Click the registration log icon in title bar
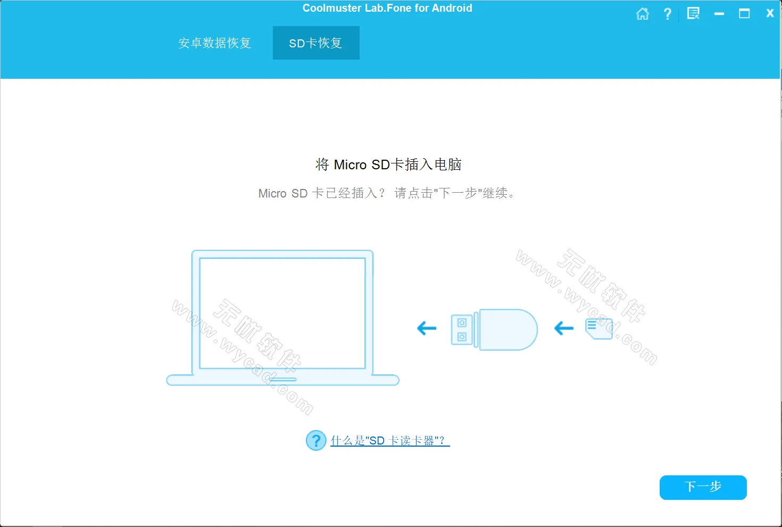782x527 pixels. pyautogui.click(x=693, y=13)
